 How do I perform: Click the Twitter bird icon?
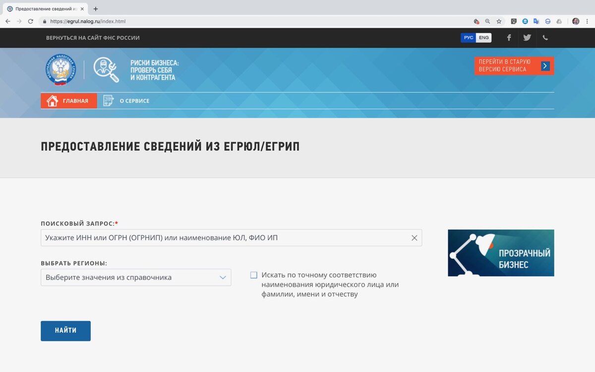point(527,38)
